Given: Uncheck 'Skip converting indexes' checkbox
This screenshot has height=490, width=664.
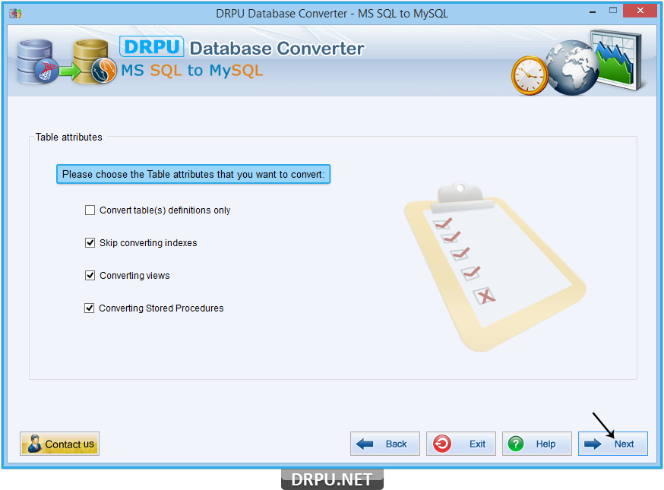Looking at the screenshot, I should (90, 242).
